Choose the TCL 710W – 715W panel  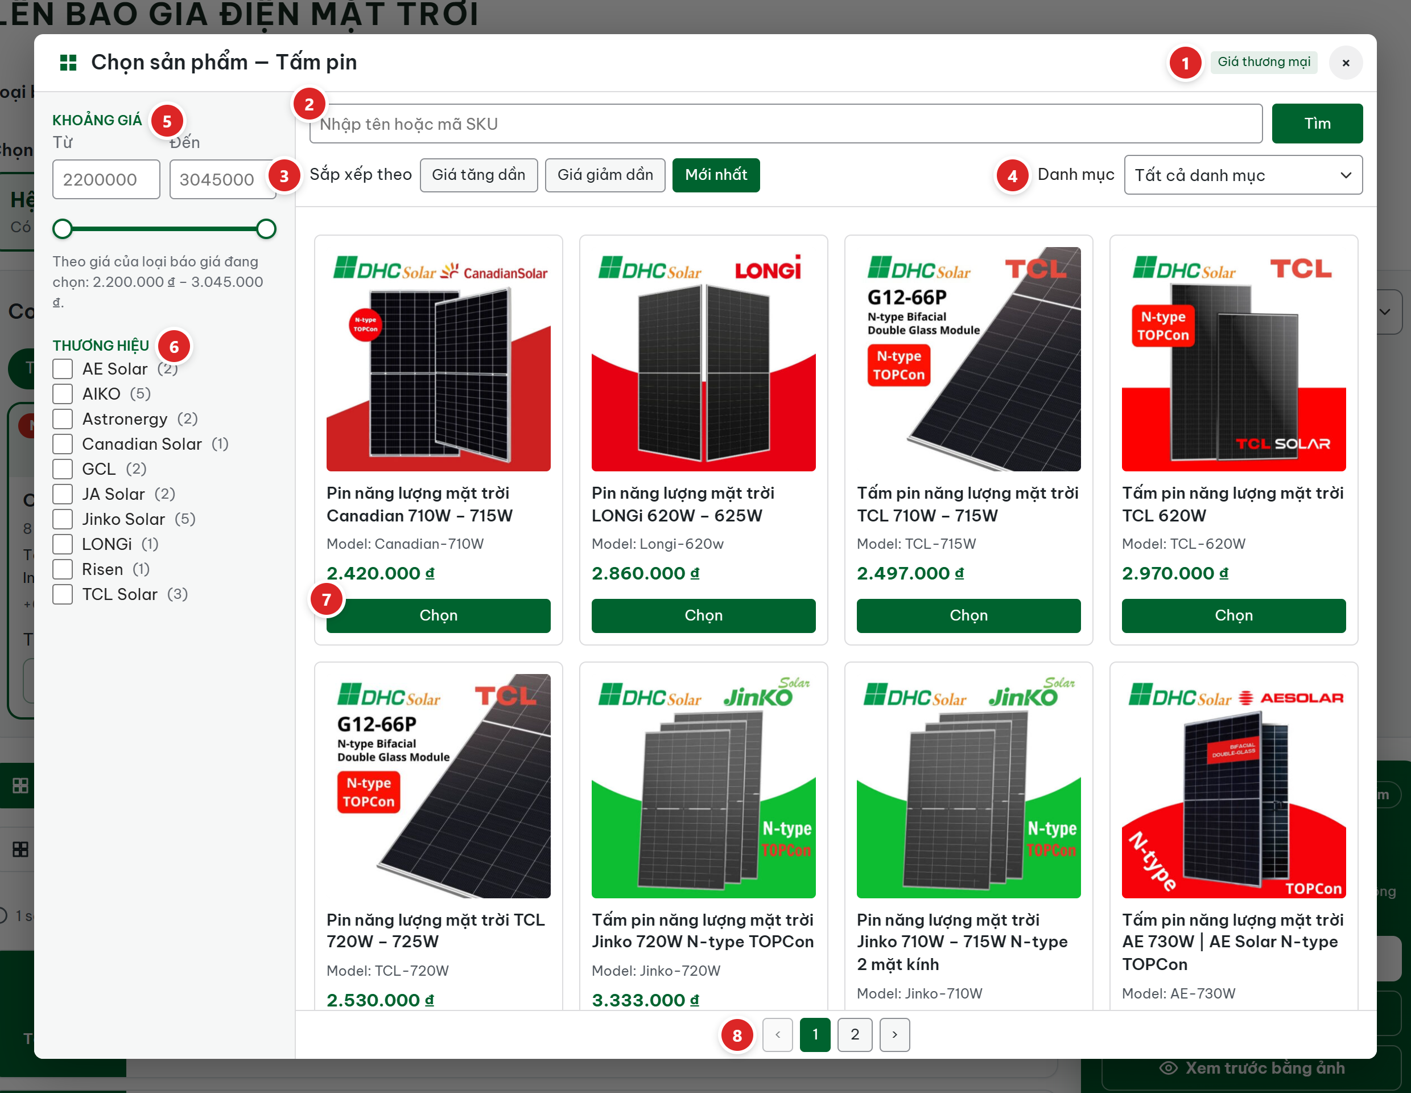click(968, 615)
